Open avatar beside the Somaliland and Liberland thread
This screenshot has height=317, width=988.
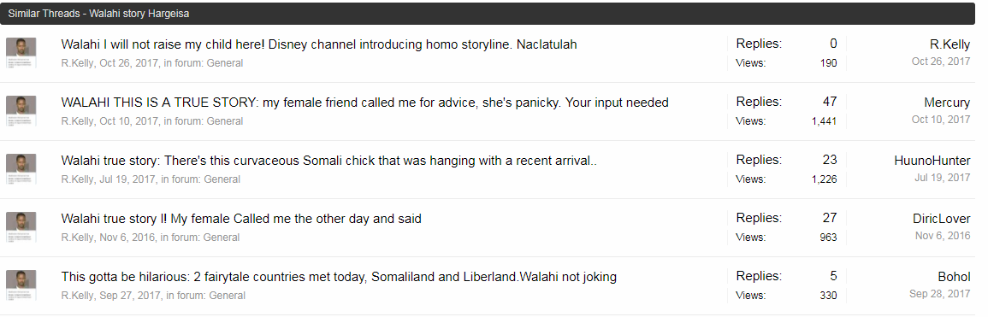(x=21, y=285)
